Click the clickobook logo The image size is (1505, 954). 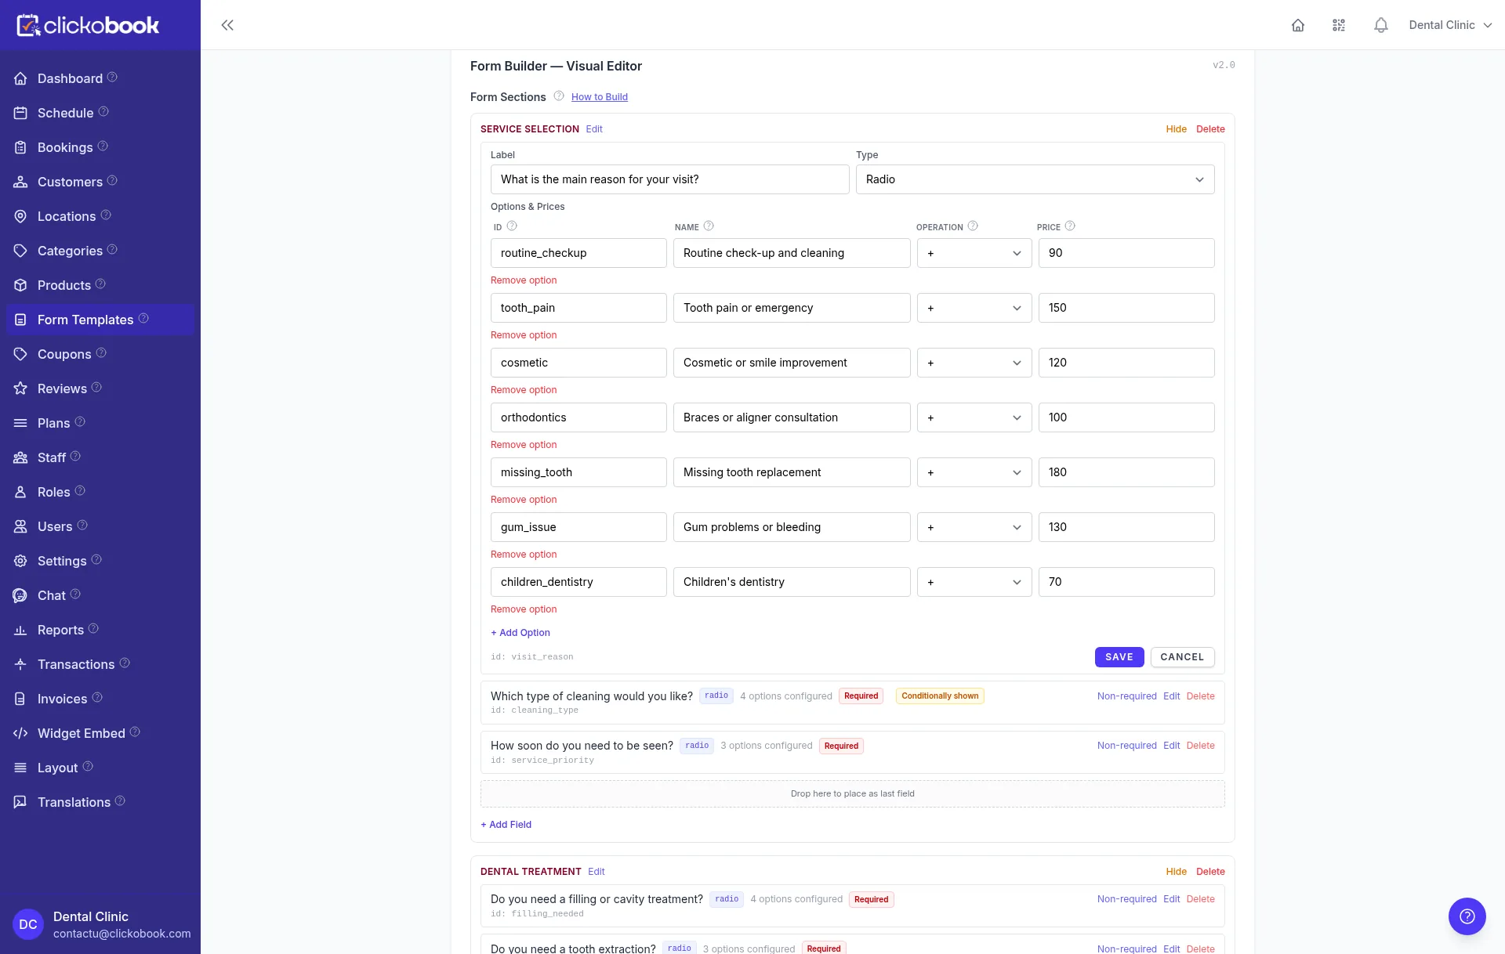(88, 25)
